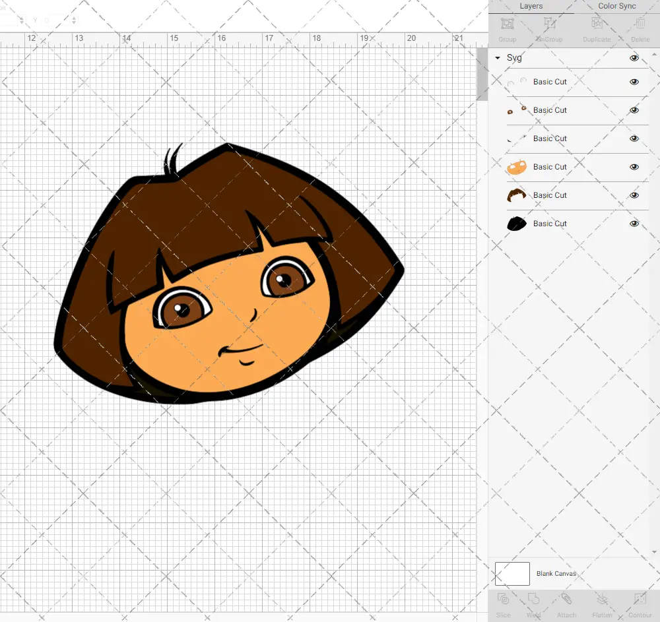Image resolution: width=660 pixels, height=622 pixels.
Task: Open the Contour tool
Action: coord(640,600)
